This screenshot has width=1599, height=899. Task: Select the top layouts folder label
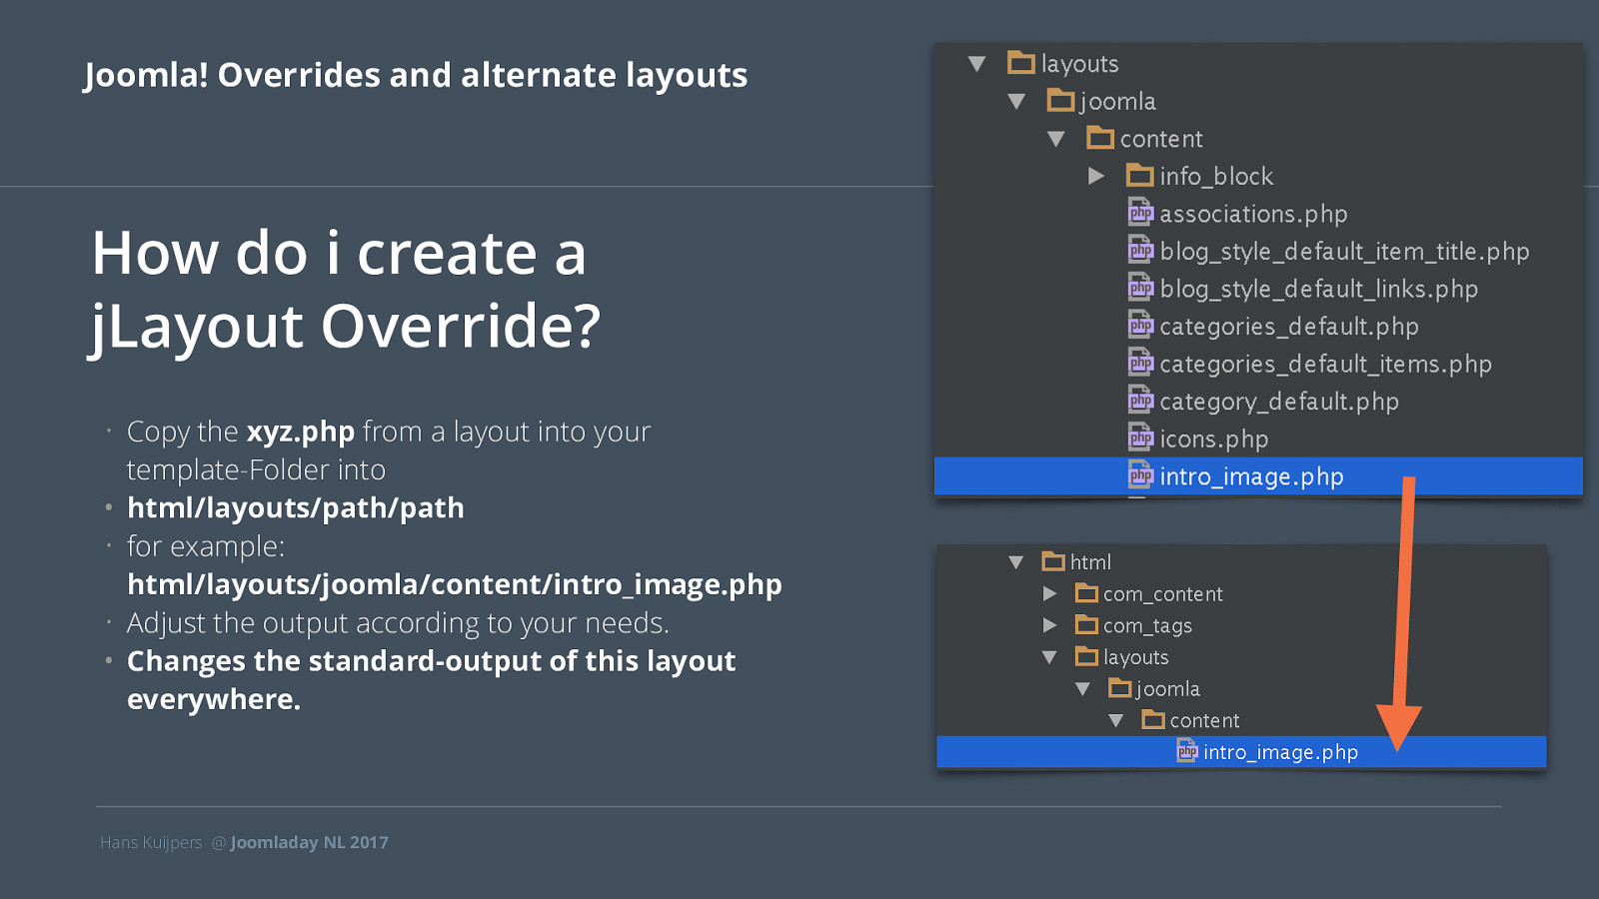(x=1079, y=64)
